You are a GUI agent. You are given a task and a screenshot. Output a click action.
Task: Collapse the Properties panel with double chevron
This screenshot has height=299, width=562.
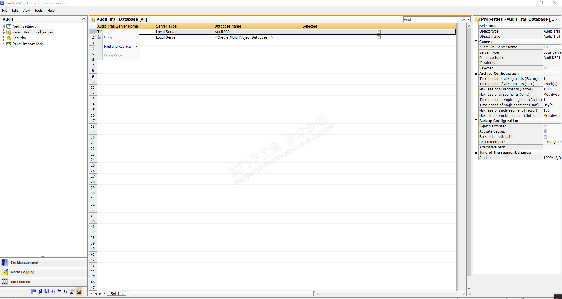coord(557,19)
